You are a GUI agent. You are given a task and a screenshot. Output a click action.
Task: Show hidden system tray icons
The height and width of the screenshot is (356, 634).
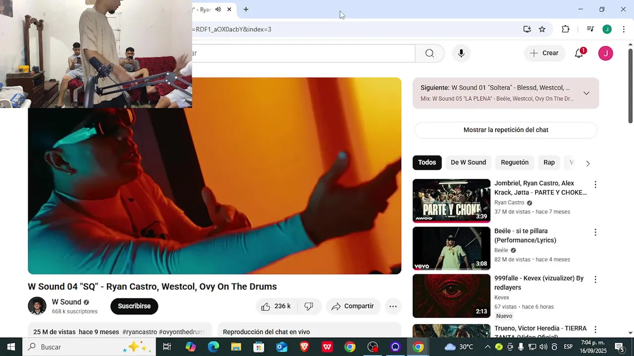pyautogui.click(x=487, y=347)
